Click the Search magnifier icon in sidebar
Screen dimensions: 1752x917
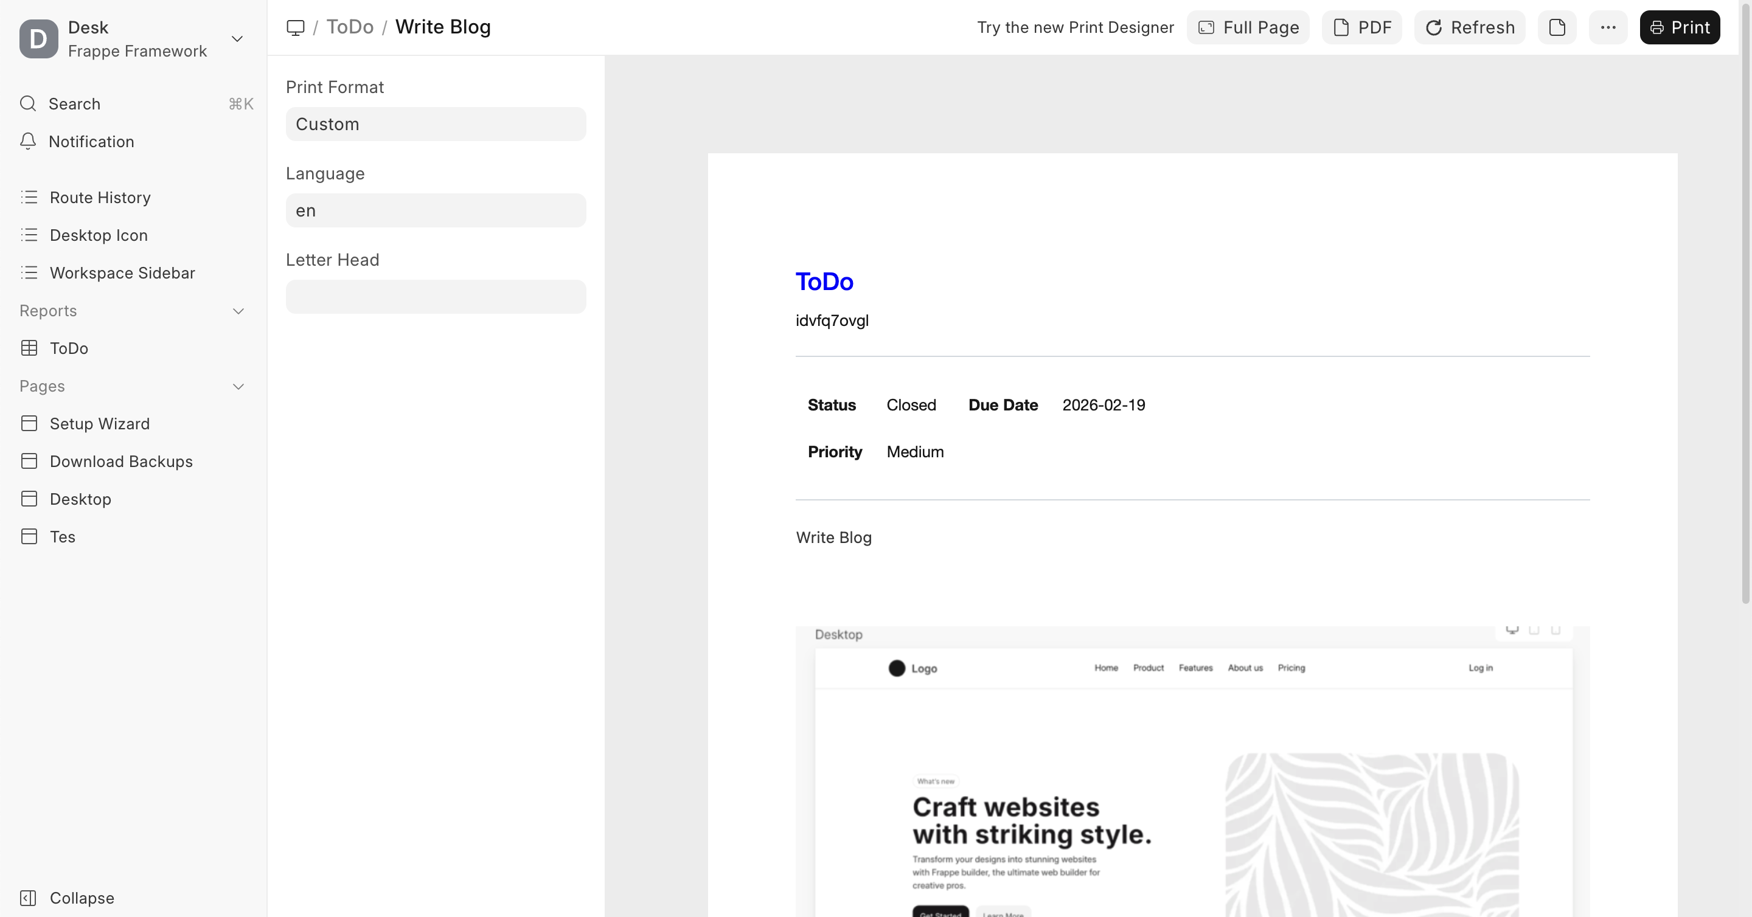click(28, 103)
